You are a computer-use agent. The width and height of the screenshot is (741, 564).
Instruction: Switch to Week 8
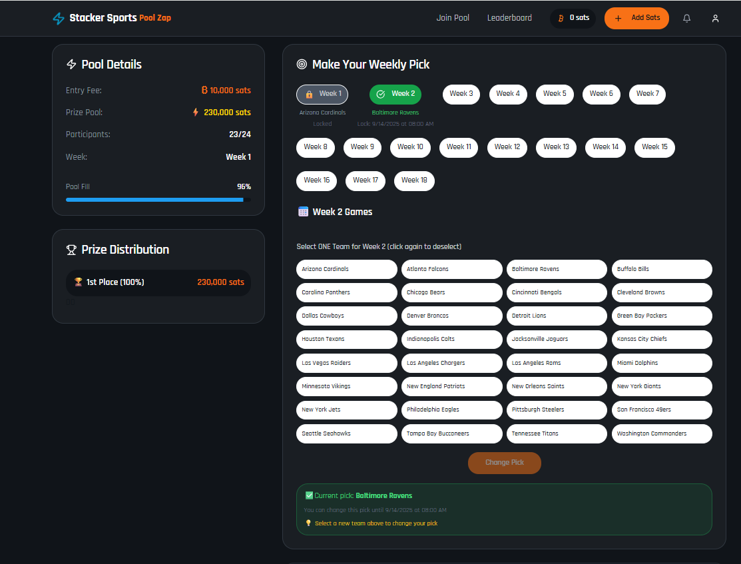(x=315, y=148)
